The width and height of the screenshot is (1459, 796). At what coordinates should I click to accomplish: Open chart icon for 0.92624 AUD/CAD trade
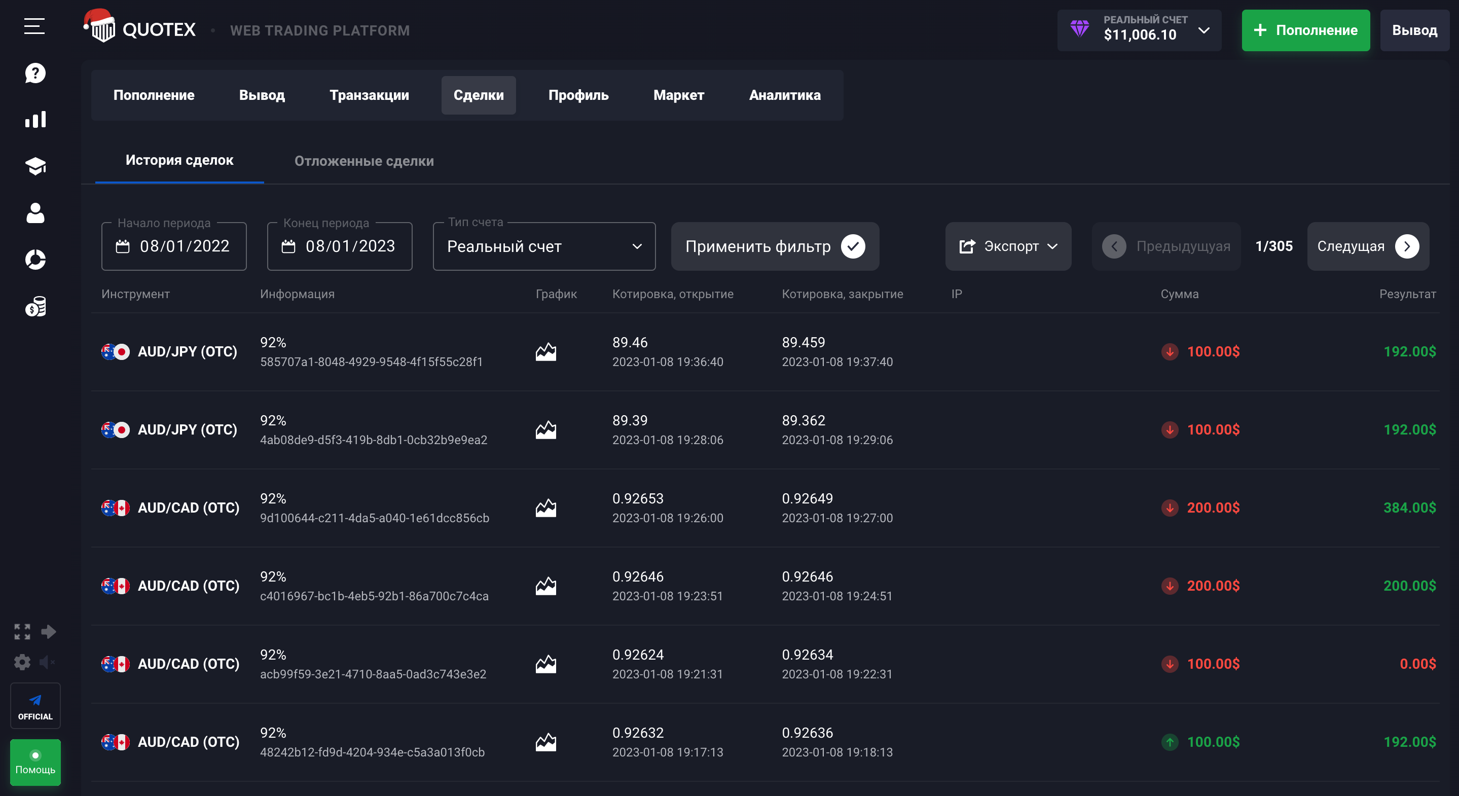[x=545, y=664]
